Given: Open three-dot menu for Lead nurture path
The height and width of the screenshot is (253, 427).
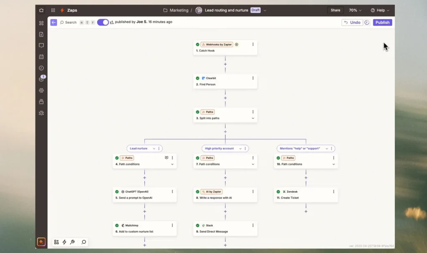Looking at the screenshot, I should click(x=159, y=149).
